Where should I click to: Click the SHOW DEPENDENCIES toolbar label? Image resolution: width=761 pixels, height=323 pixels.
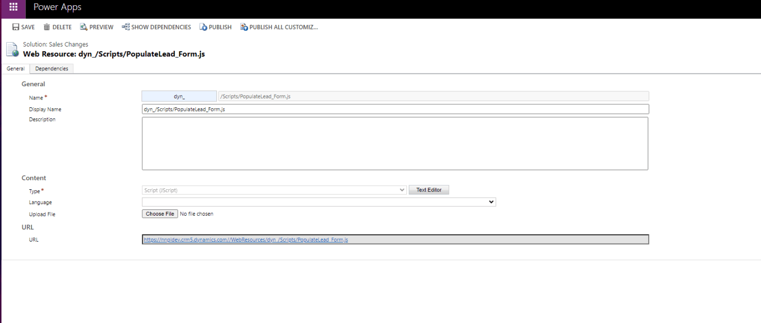(161, 27)
